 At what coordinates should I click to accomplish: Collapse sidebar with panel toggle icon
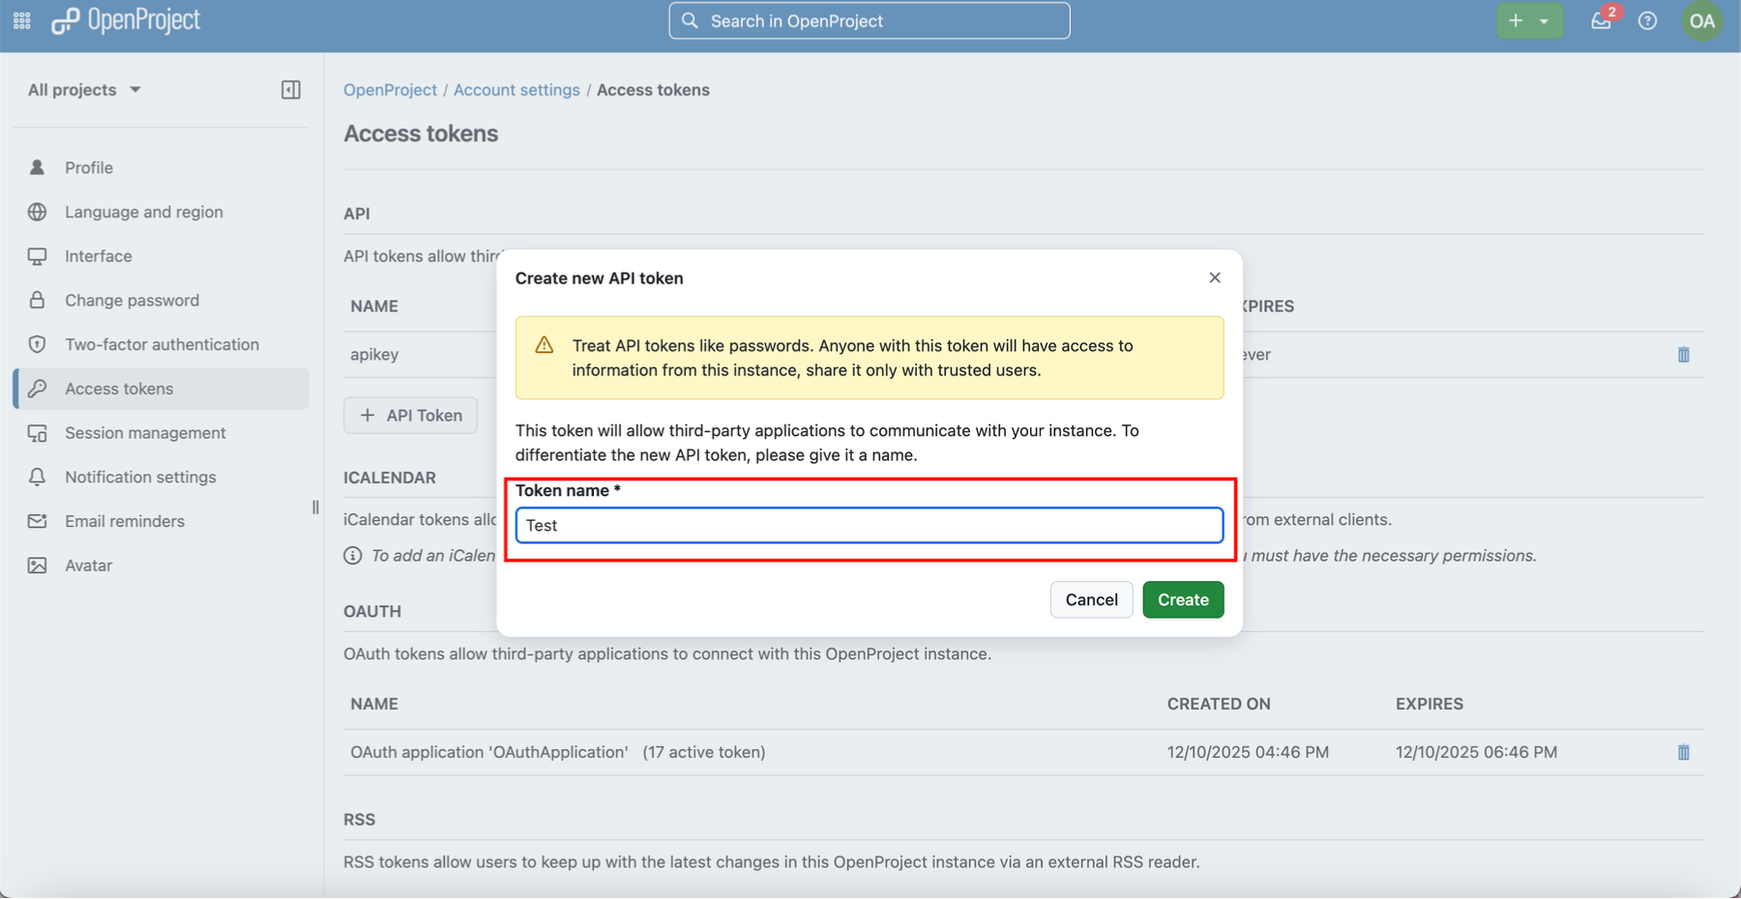point(291,90)
